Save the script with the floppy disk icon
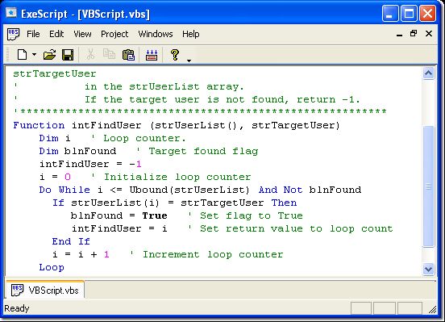Screen dimensions: 445x322 (x=68, y=55)
